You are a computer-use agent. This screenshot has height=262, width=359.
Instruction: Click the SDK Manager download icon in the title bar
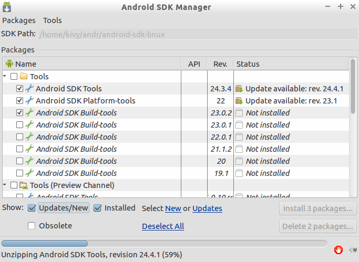[x=7, y=7]
